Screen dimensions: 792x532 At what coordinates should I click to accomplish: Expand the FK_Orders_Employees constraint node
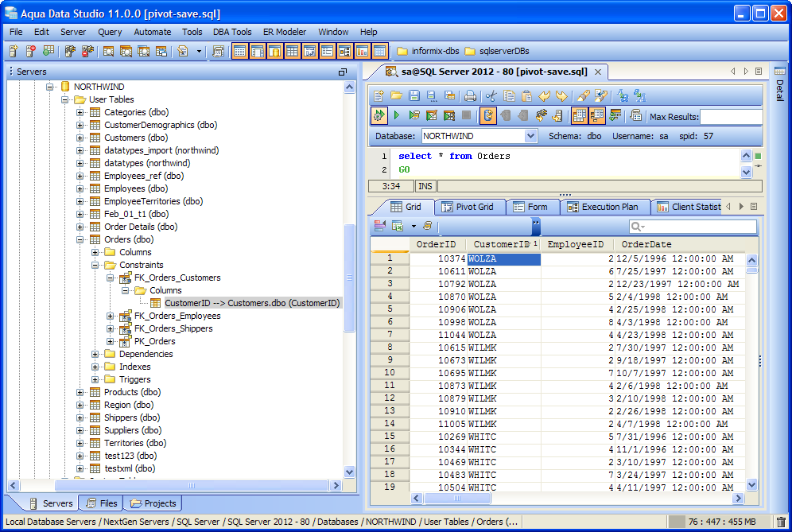110,316
